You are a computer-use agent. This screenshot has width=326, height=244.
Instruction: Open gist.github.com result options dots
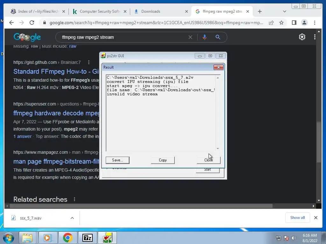(x=89, y=62)
